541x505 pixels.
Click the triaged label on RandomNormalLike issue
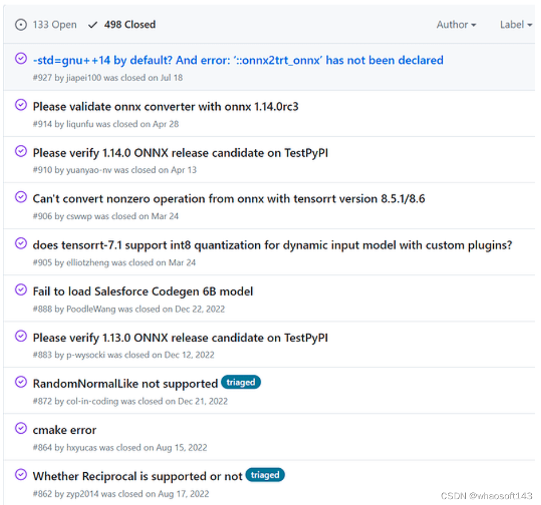[x=241, y=382]
